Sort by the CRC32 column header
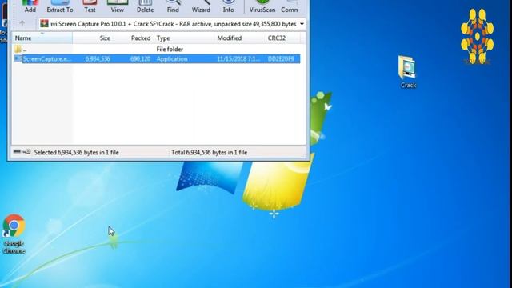Screen dimensions: 512x288 pos(277,38)
